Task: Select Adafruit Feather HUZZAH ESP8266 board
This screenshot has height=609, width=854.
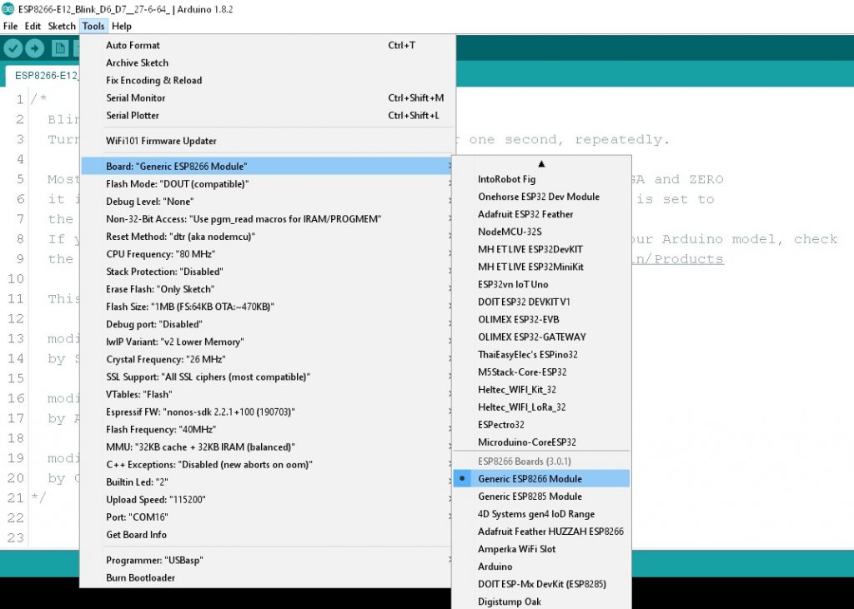Action: click(x=541, y=532)
